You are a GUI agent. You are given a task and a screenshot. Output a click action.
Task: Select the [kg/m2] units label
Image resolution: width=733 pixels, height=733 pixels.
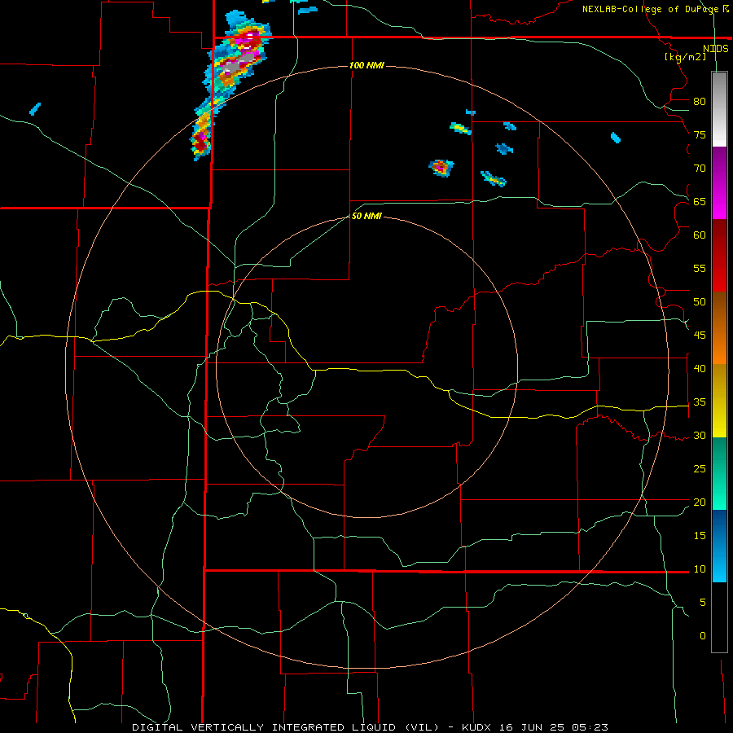pos(685,57)
